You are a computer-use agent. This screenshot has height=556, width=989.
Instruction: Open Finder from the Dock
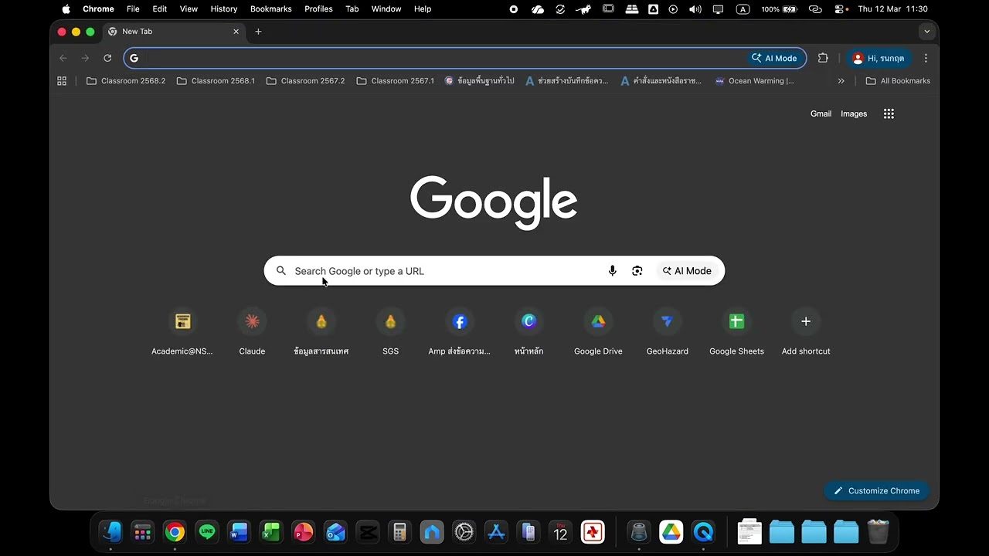click(x=110, y=532)
